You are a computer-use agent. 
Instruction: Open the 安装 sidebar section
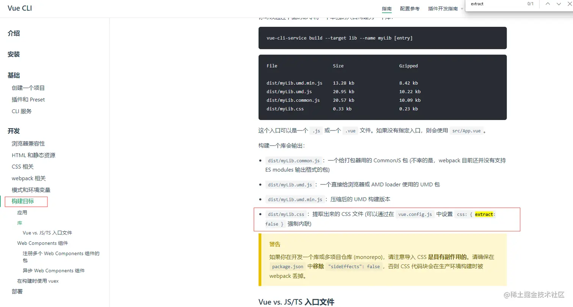14,54
